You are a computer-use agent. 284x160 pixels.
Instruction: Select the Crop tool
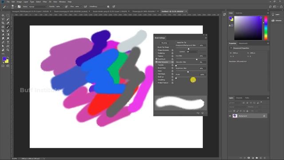coord(3,23)
